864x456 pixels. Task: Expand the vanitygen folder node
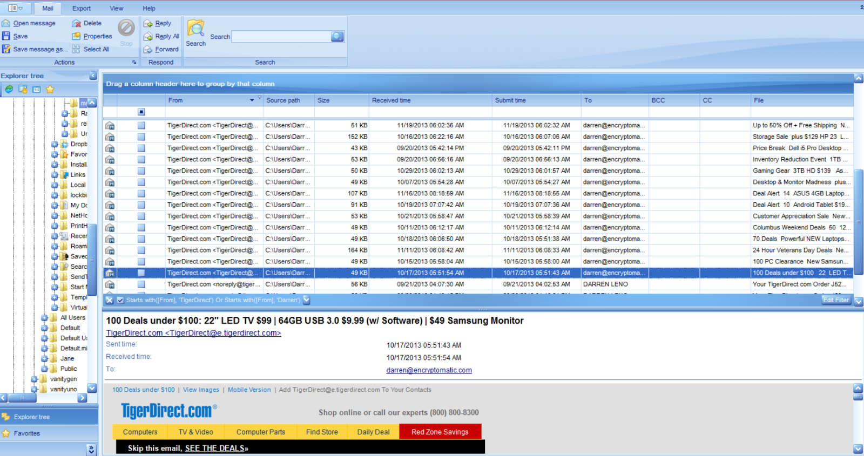(x=34, y=379)
